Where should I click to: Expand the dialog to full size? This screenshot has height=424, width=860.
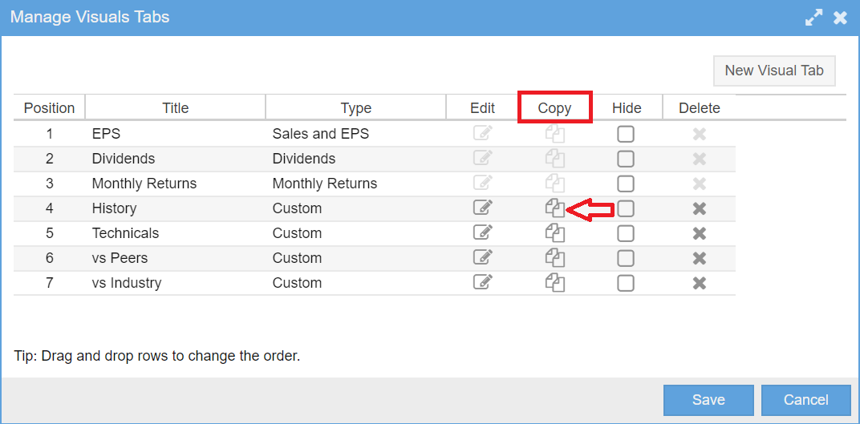tap(813, 18)
